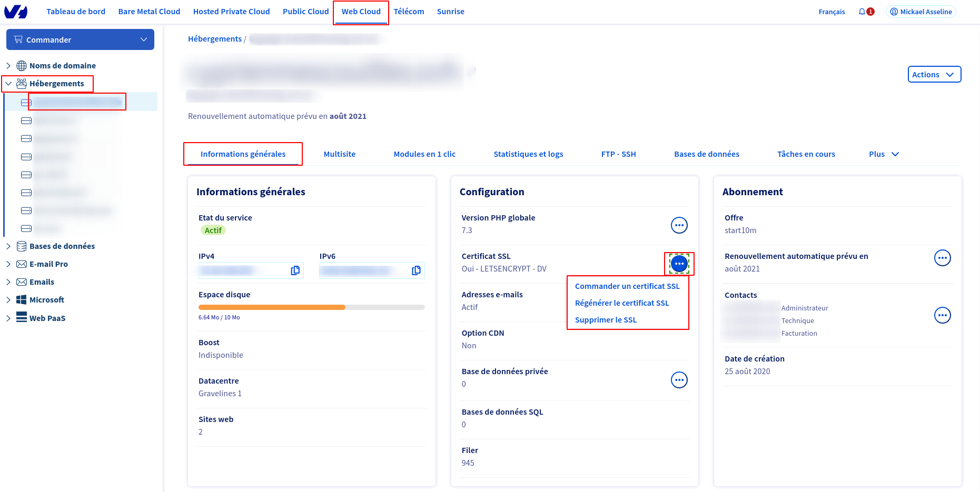Choose Supprimer le SSL option
980x492 pixels.
[x=606, y=320]
